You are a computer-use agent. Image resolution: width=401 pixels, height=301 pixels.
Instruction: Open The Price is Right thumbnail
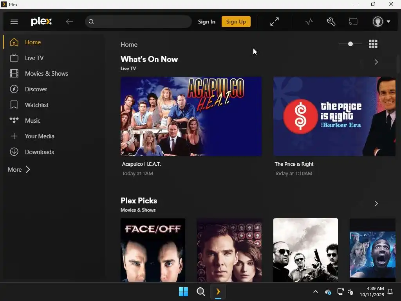[x=334, y=116]
